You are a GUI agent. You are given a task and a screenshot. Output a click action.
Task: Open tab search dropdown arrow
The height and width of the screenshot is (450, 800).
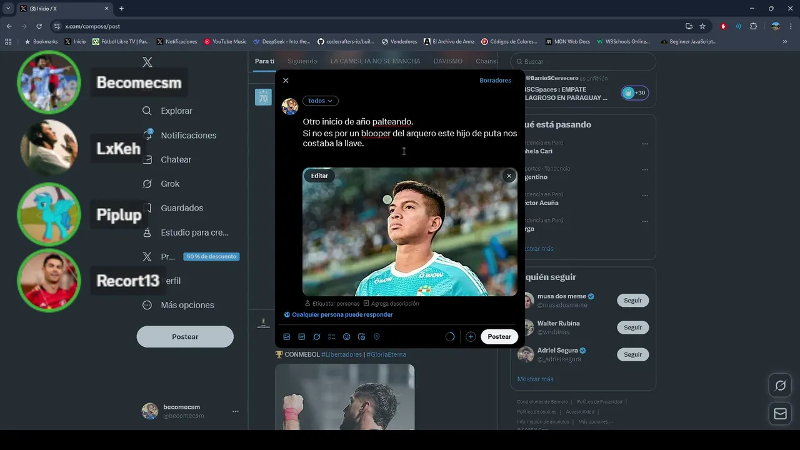(x=8, y=9)
